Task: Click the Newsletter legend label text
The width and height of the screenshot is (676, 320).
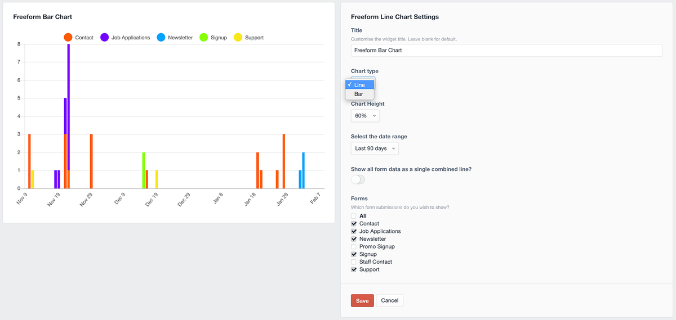Action: pyautogui.click(x=180, y=38)
